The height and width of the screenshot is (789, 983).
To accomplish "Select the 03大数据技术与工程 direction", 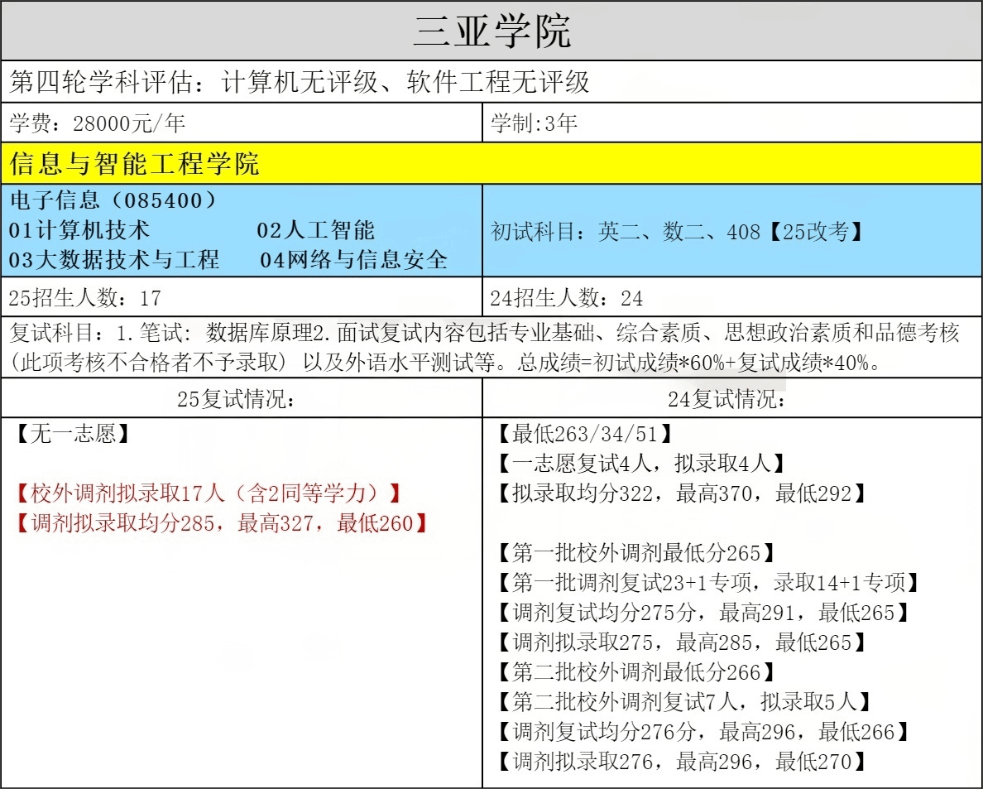I will [x=114, y=260].
